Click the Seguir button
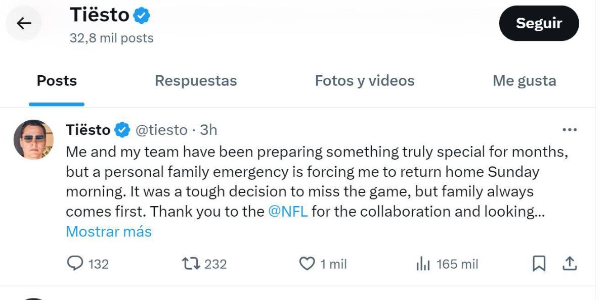 coord(539,23)
